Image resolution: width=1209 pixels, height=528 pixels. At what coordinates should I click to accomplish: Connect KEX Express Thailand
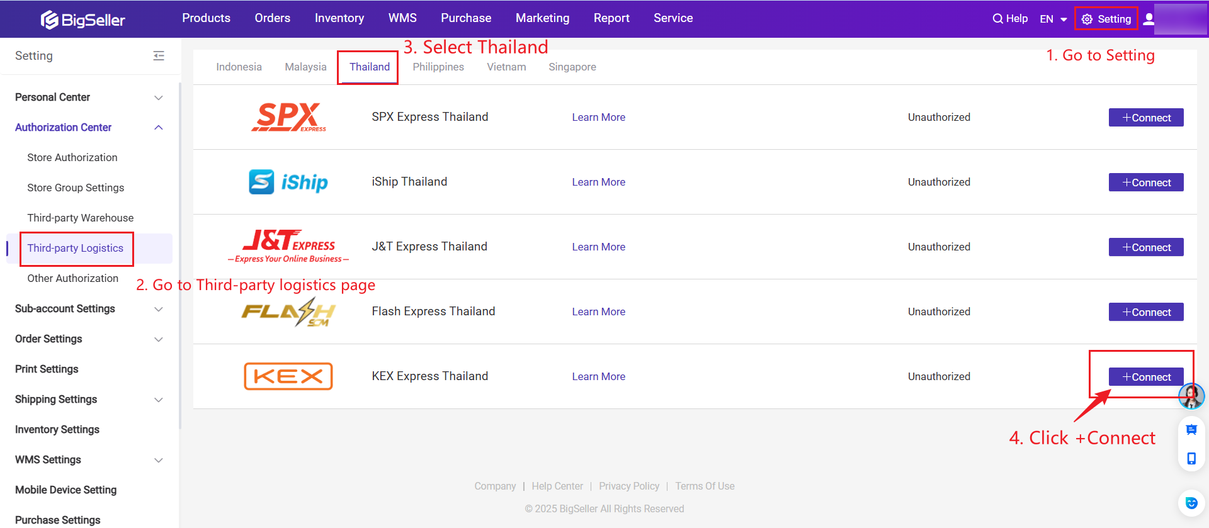click(x=1146, y=377)
